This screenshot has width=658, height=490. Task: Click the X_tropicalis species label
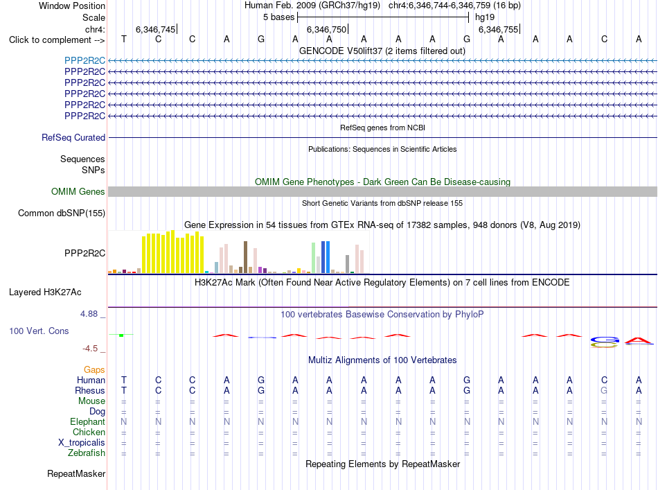pyautogui.click(x=82, y=443)
